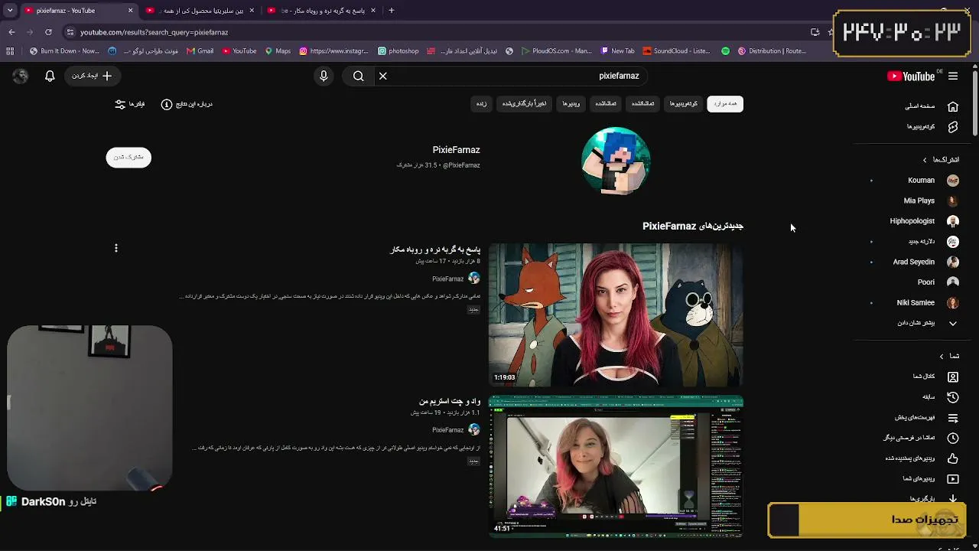Image resolution: width=979 pixels, height=551 pixels.
Task: Open the Burn It Down bookmark
Action: pos(63,51)
